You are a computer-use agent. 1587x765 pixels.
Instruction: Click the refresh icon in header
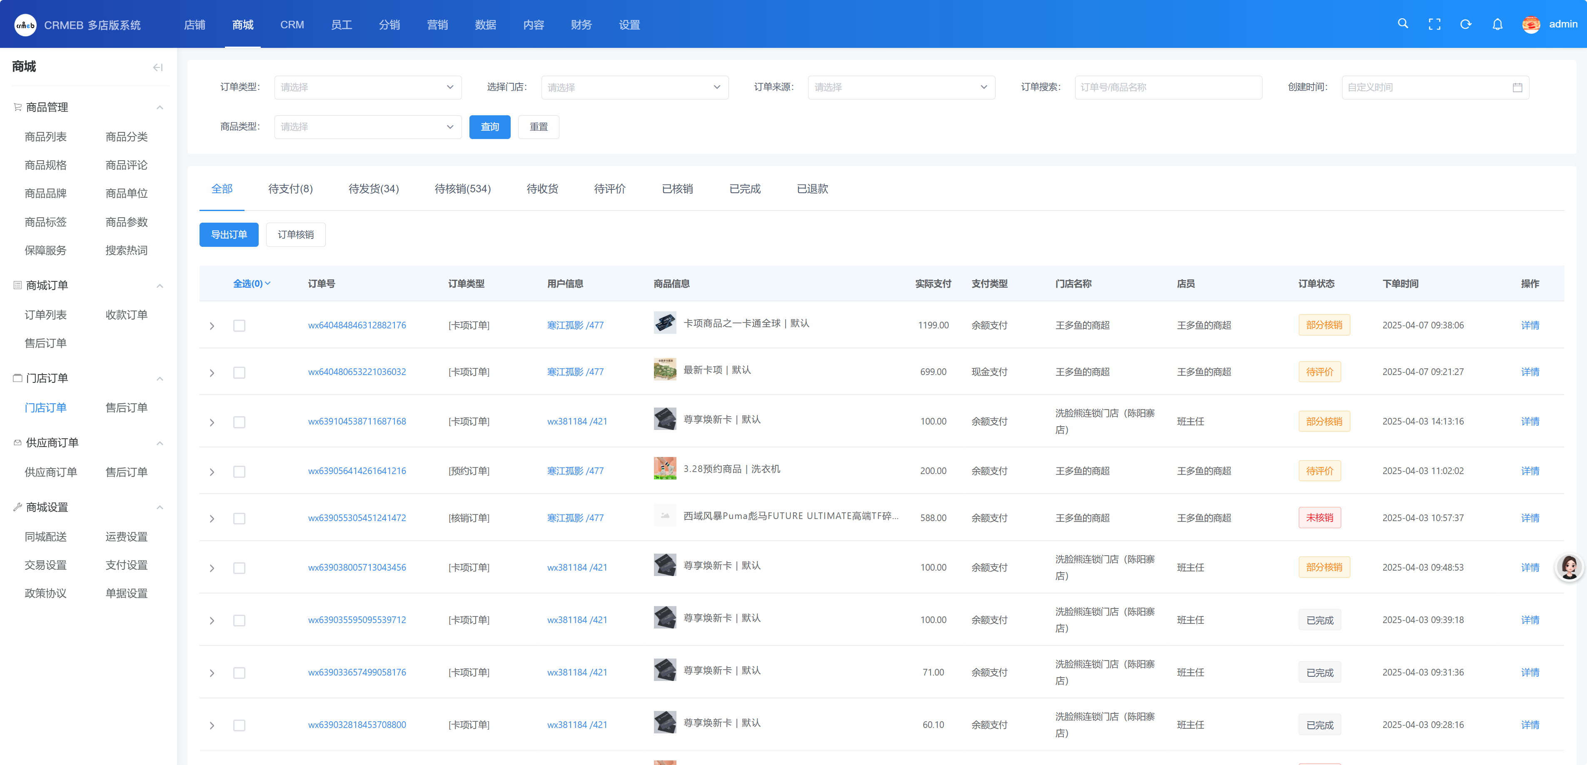point(1466,25)
